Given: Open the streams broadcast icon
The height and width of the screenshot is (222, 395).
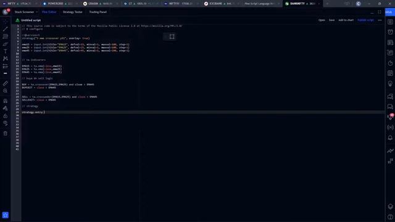Looking at the screenshot, I should pyautogui.click(x=390, y=128).
